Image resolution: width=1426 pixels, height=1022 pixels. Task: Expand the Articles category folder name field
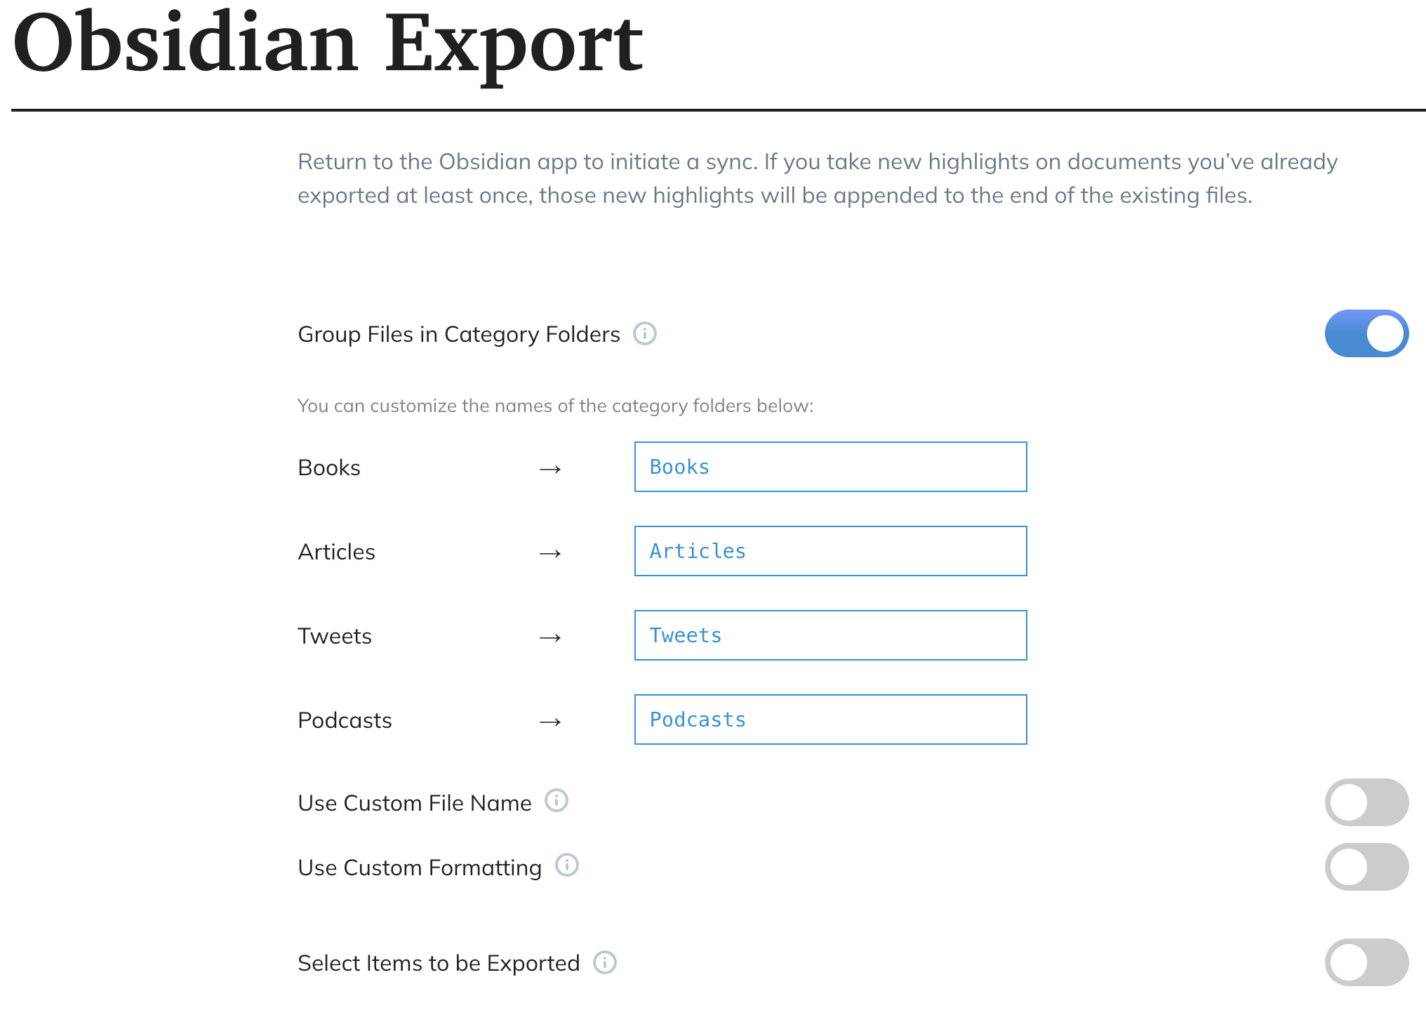pos(830,550)
